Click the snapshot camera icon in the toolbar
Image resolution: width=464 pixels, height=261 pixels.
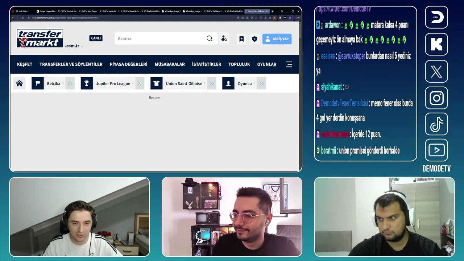coord(247,17)
